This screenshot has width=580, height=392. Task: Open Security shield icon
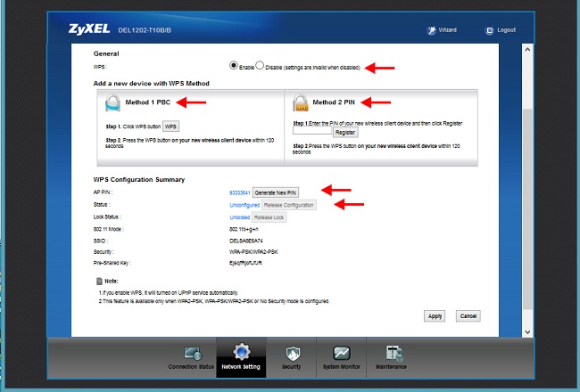coord(293,353)
